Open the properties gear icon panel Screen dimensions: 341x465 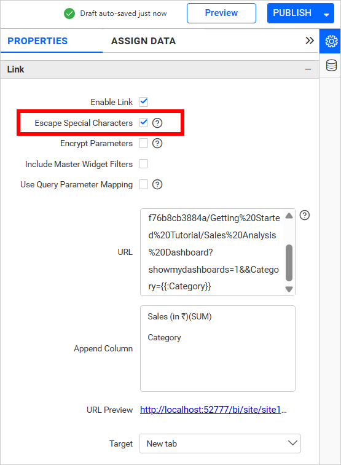(x=331, y=41)
